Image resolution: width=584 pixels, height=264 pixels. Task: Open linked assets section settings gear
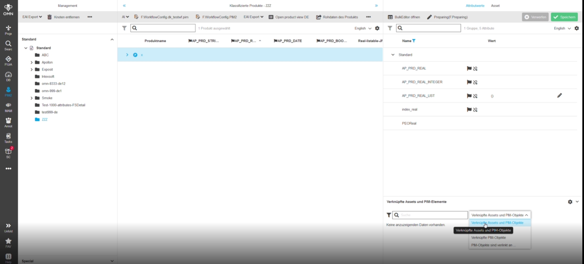570,202
